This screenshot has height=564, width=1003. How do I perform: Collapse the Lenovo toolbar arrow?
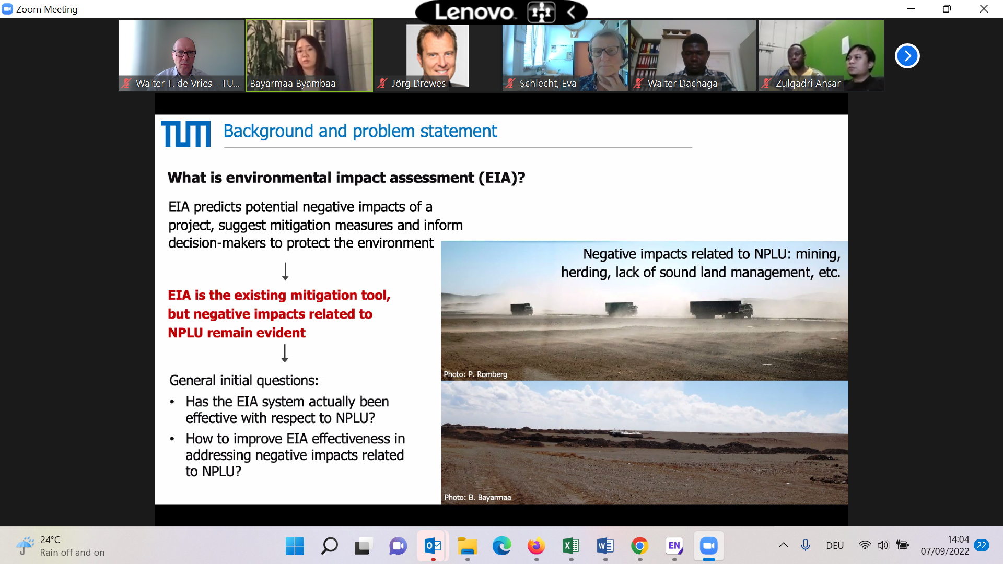tap(572, 11)
